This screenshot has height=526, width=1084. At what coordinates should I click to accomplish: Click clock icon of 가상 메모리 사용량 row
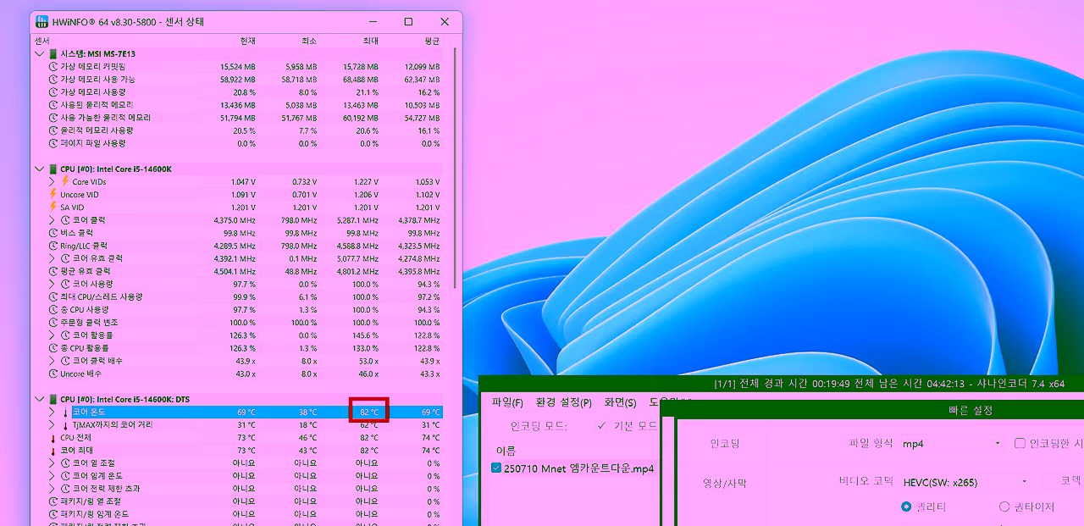click(53, 91)
